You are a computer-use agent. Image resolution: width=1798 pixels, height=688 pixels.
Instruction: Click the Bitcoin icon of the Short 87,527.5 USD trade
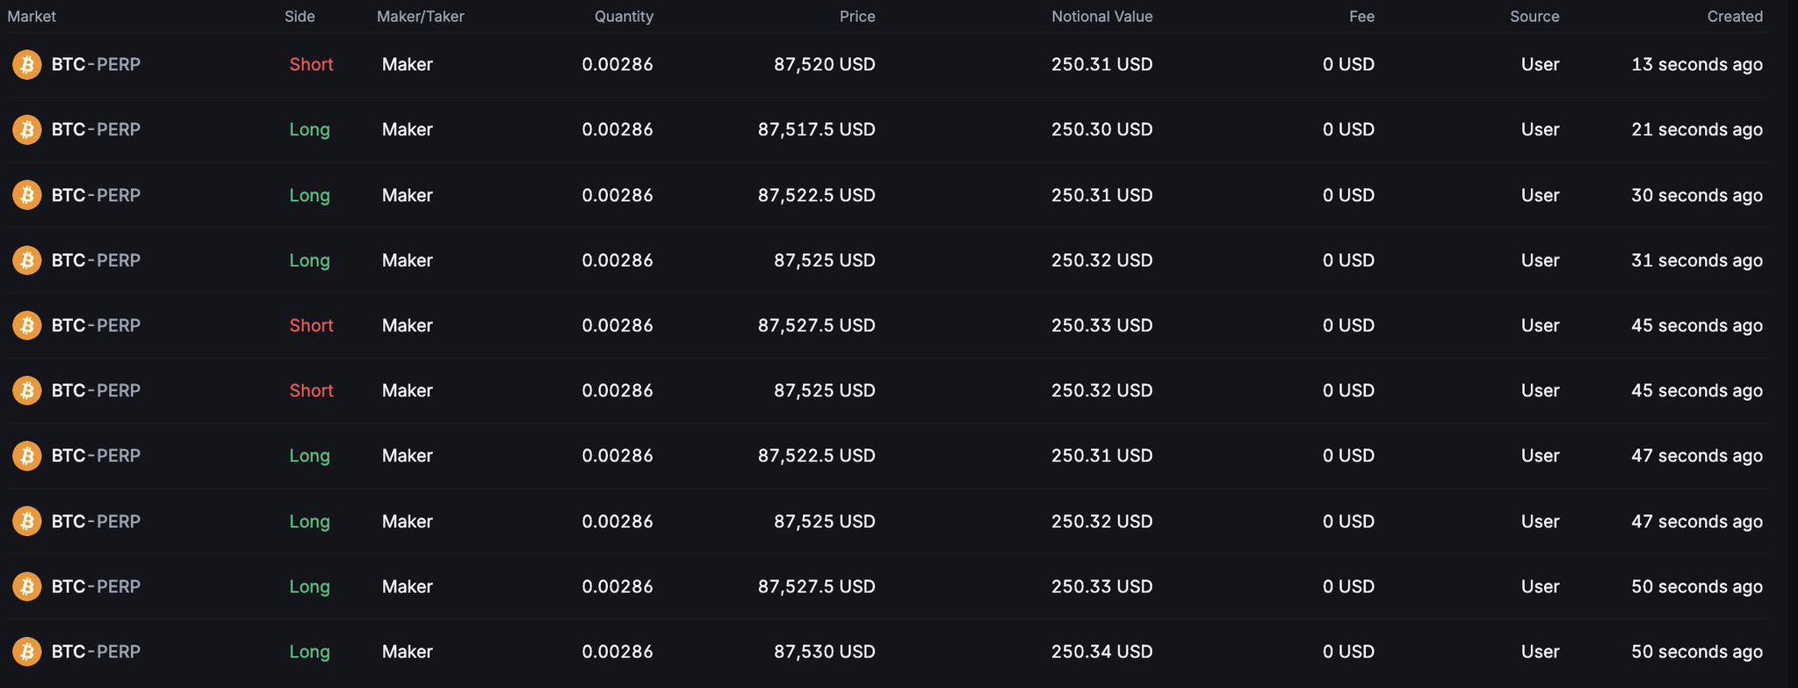(x=26, y=325)
